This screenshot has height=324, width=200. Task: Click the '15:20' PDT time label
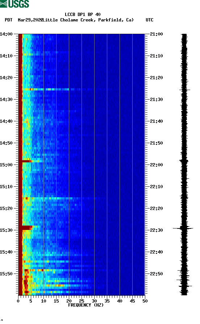point(6,208)
